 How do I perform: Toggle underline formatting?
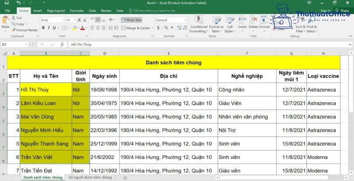click(54, 28)
